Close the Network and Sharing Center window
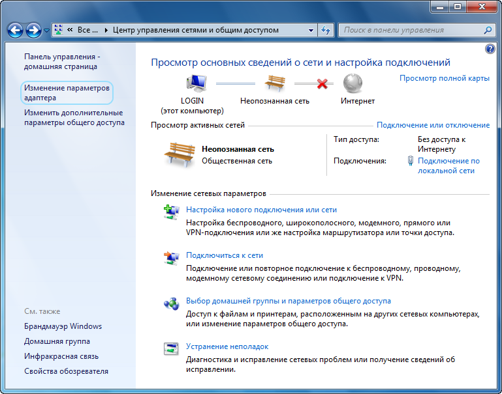The width and height of the screenshot is (502, 394). [482, 7]
